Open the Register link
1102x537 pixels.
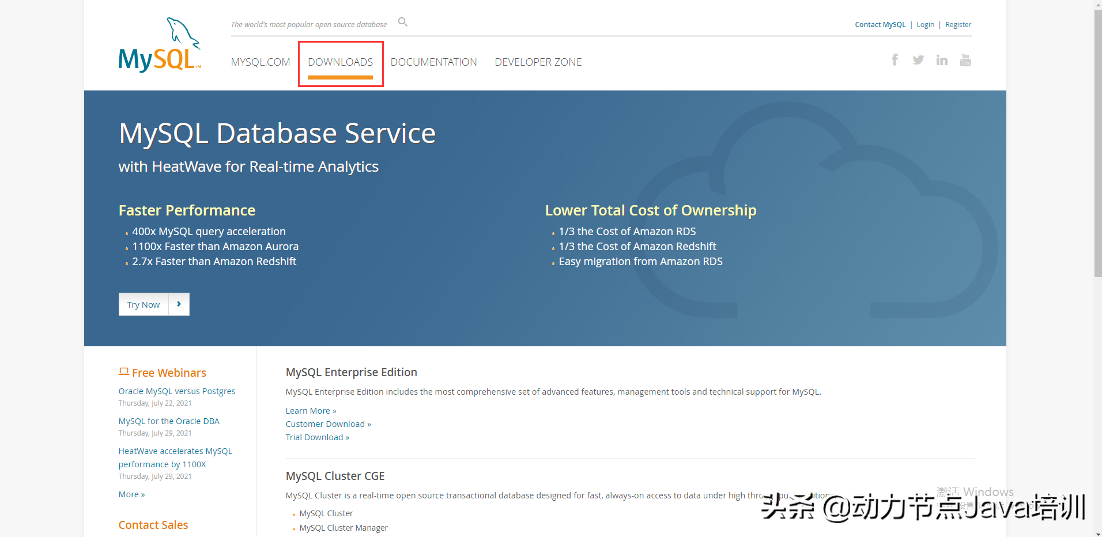(958, 25)
